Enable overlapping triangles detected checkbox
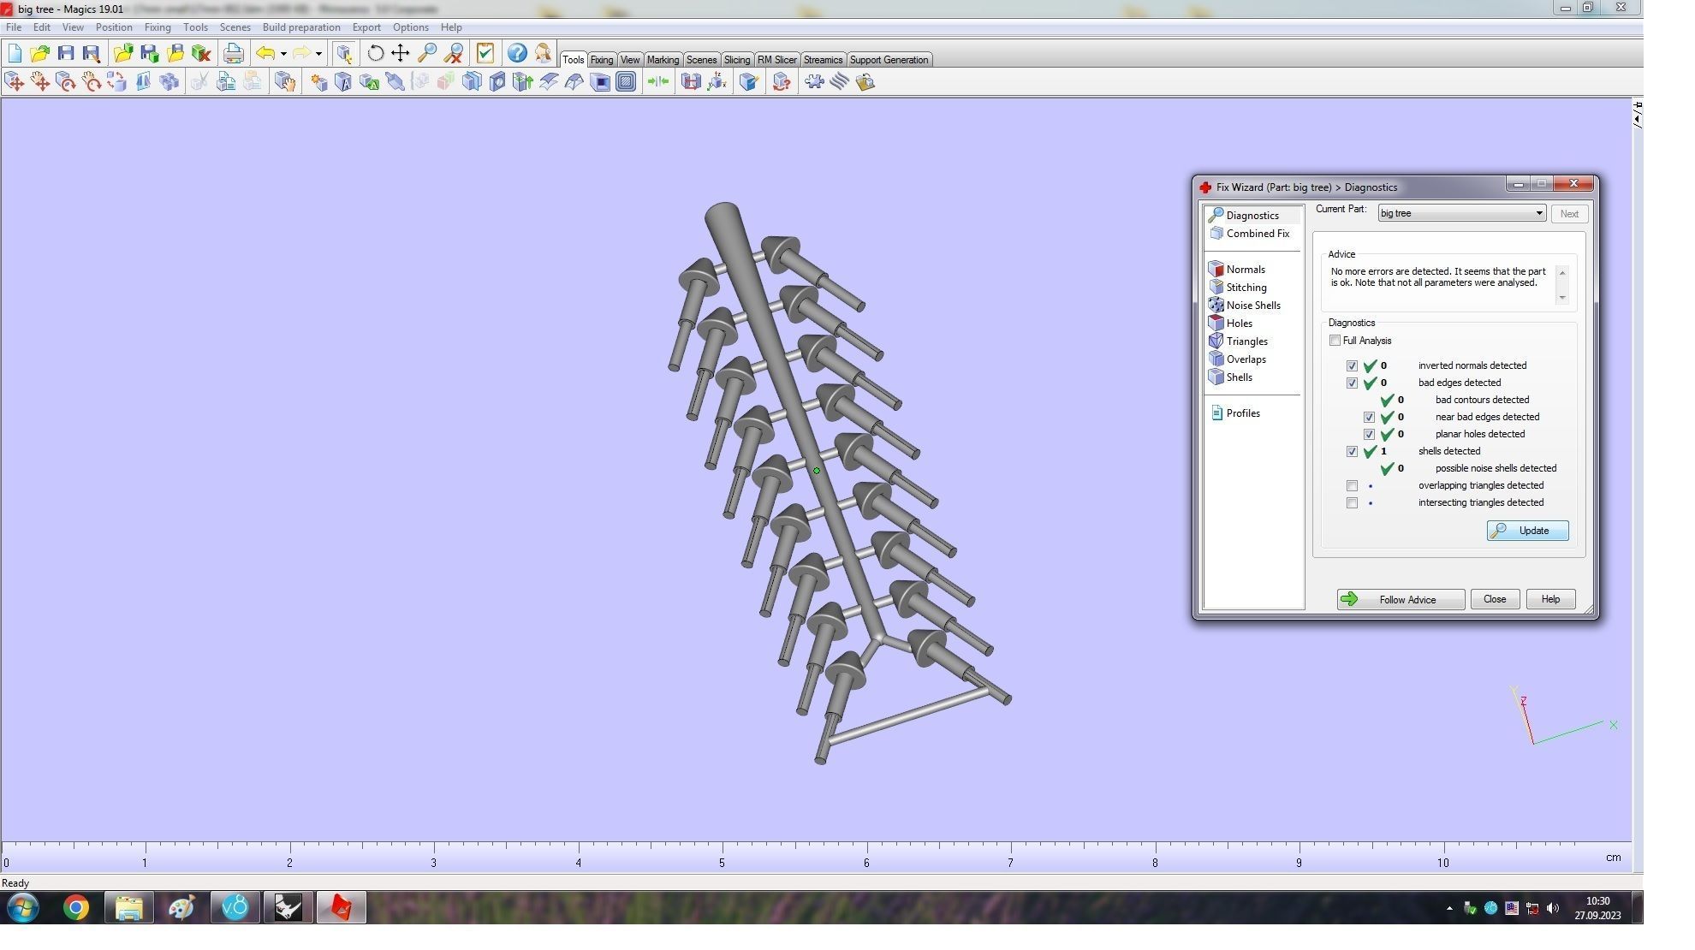Image resolution: width=1695 pixels, height=950 pixels. (x=1352, y=485)
